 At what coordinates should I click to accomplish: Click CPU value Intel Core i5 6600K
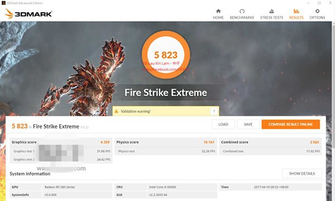(162, 187)
